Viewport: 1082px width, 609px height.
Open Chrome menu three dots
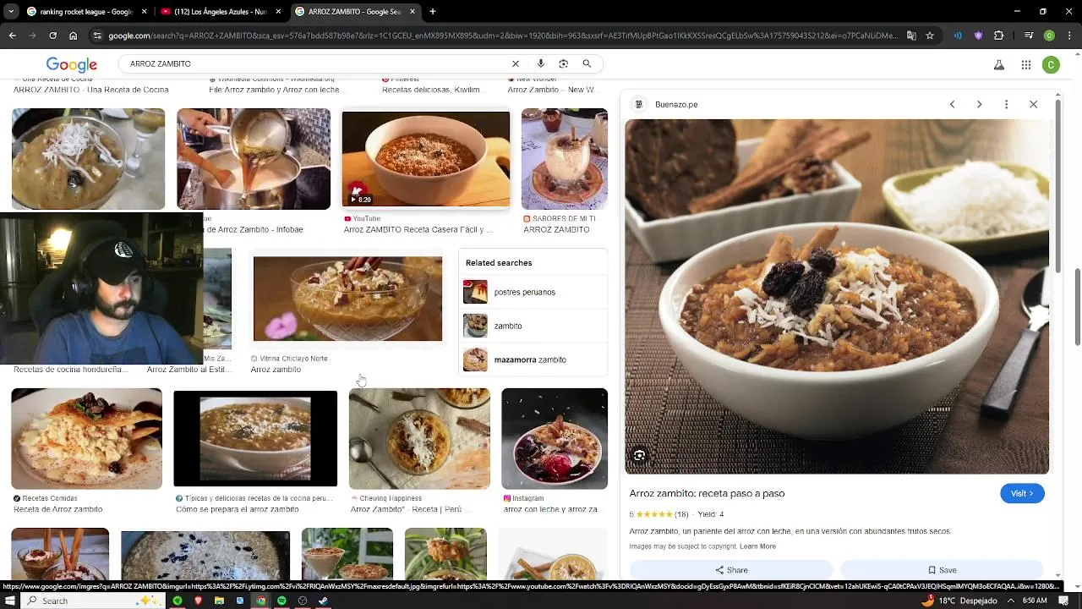pos(1069,36)
